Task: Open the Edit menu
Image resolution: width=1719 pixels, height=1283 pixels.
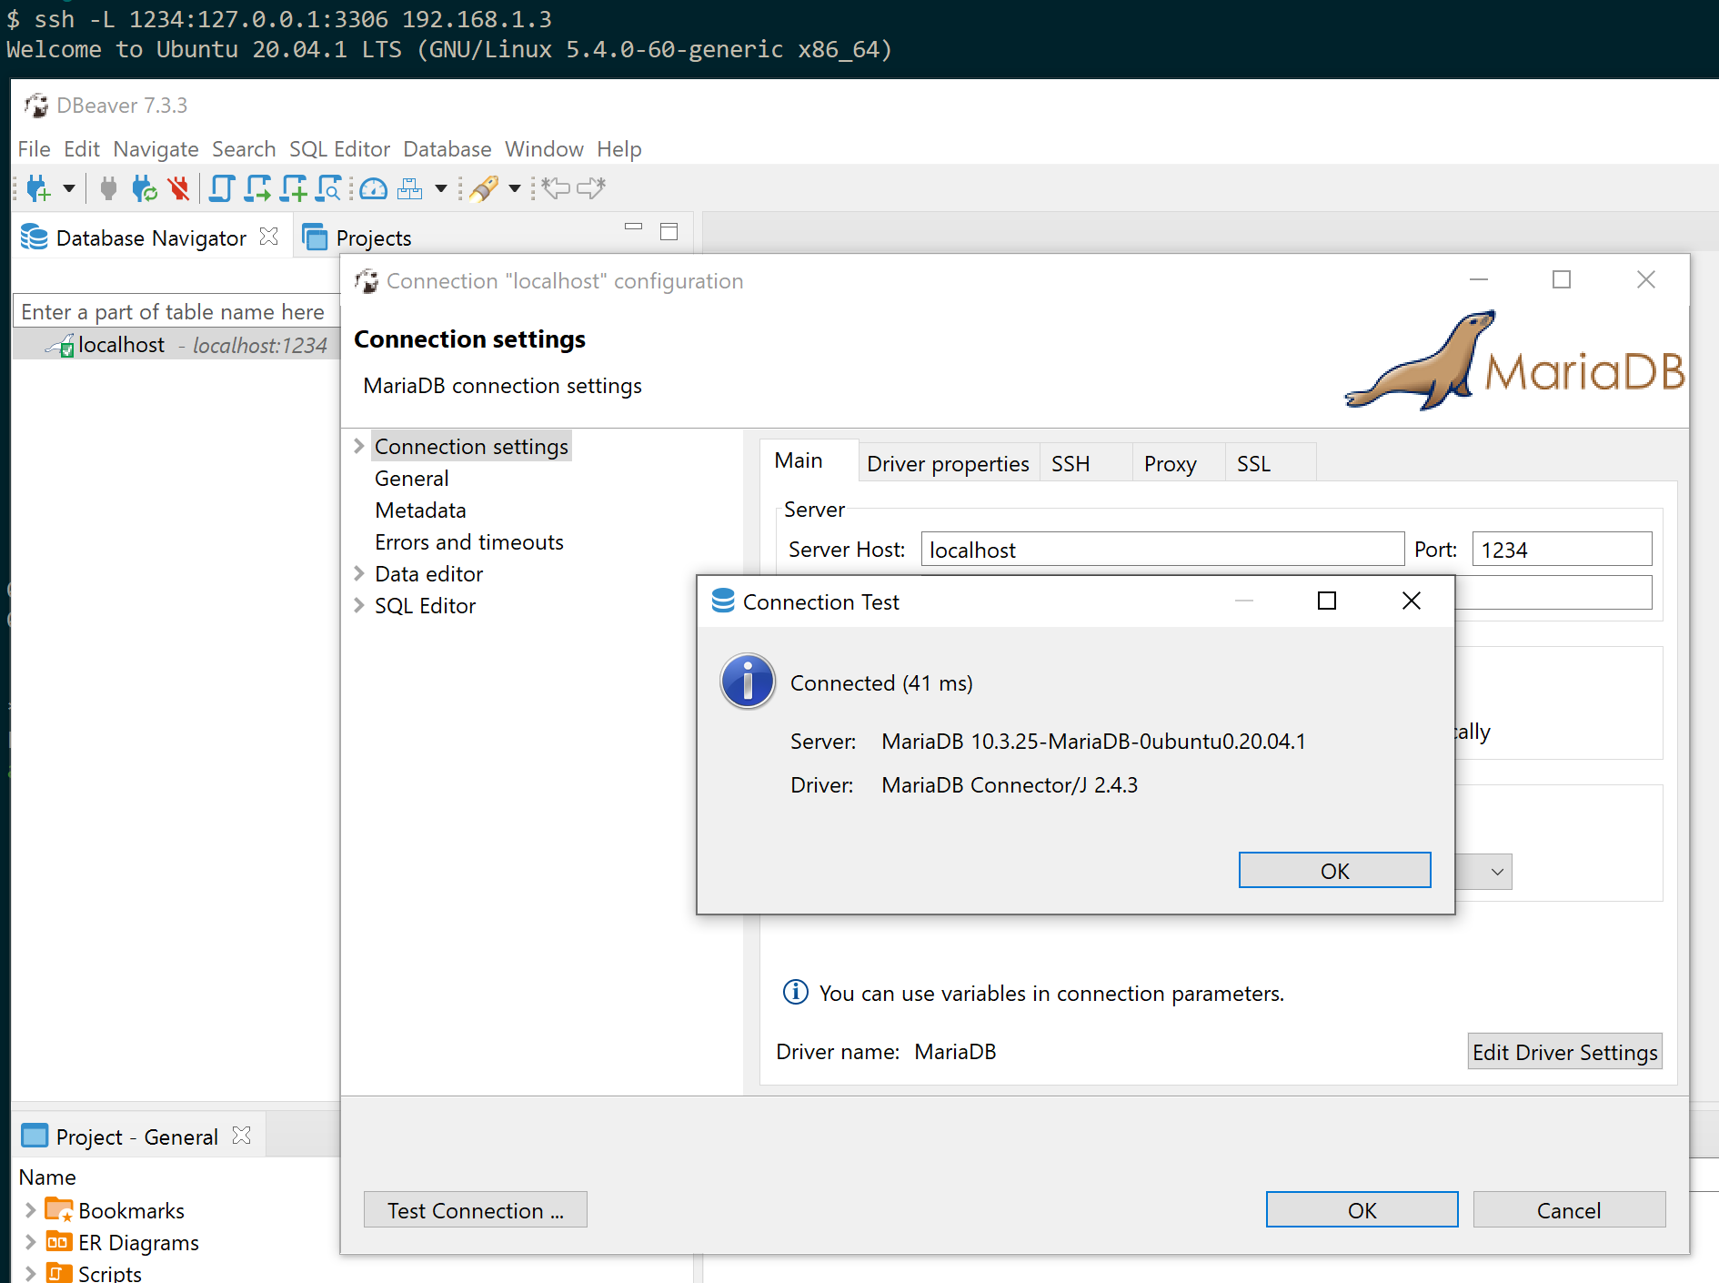Action: [x=82, y=149]
